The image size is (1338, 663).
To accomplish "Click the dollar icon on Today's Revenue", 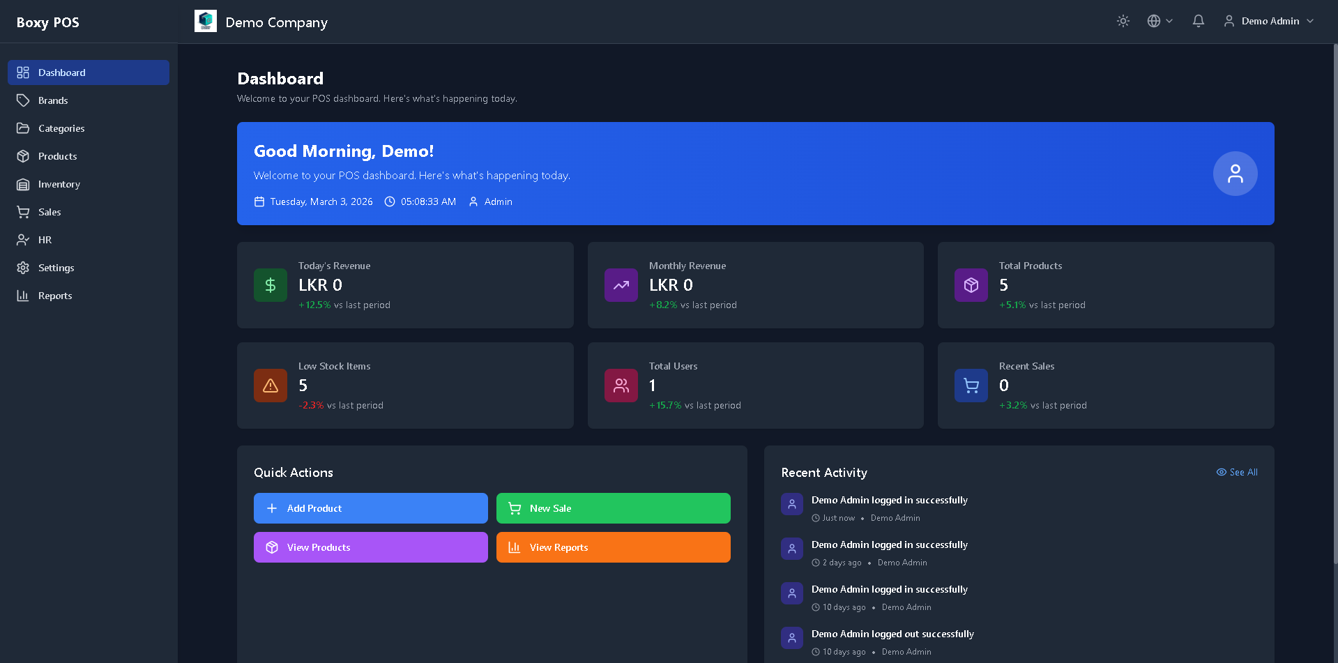I will coord(271,285).
